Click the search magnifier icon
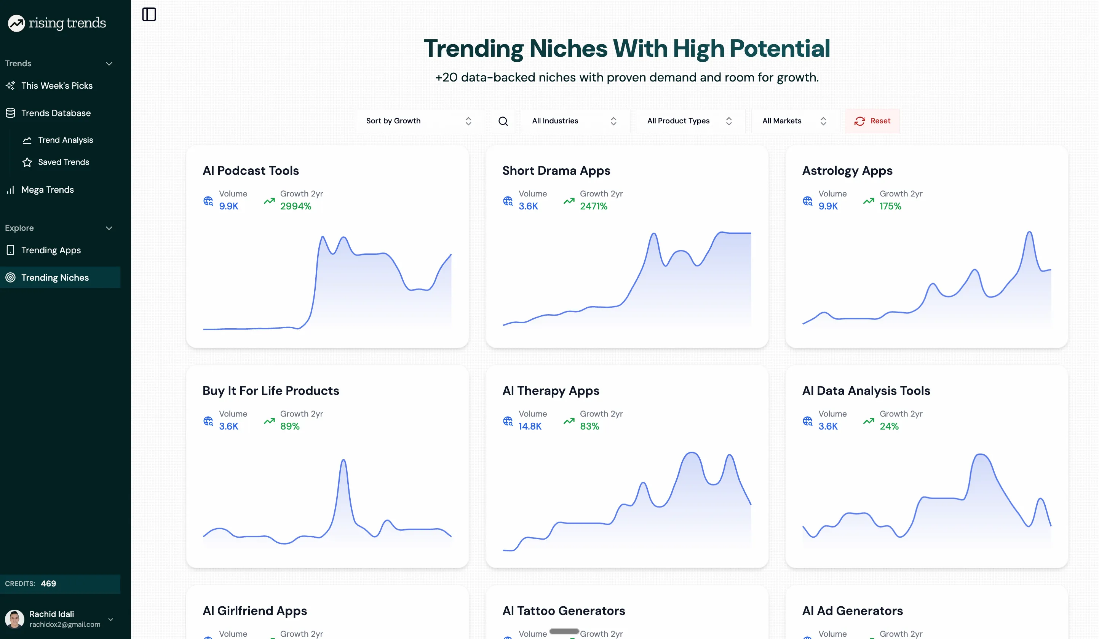The image size is (1099, 639). (503, 121)
